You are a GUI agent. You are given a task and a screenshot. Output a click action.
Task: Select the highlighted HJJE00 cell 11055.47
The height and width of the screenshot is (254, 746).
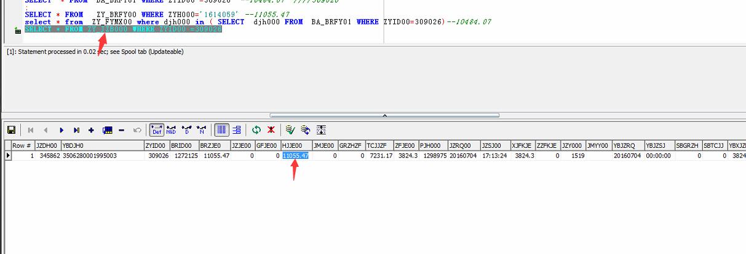tap(296, 156)
